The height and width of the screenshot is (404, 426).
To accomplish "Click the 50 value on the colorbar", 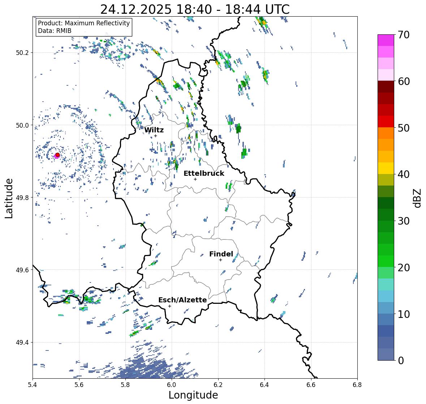I will [x=404, y=128].
